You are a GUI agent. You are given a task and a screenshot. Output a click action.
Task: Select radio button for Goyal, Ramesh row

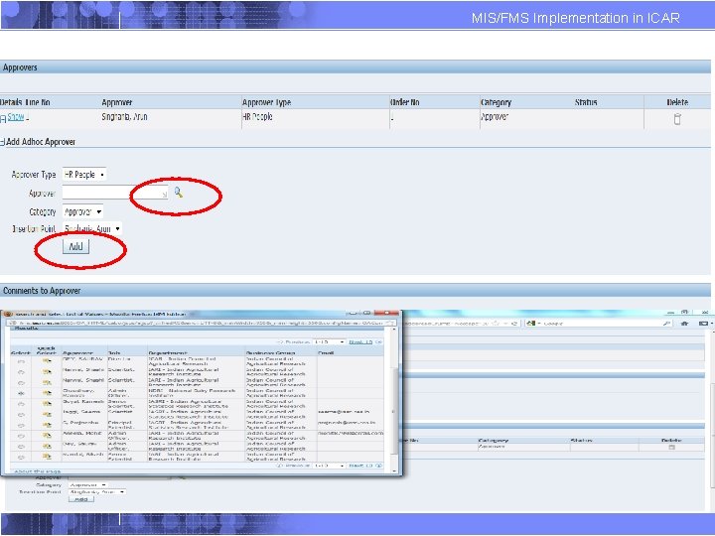[21, 404]
